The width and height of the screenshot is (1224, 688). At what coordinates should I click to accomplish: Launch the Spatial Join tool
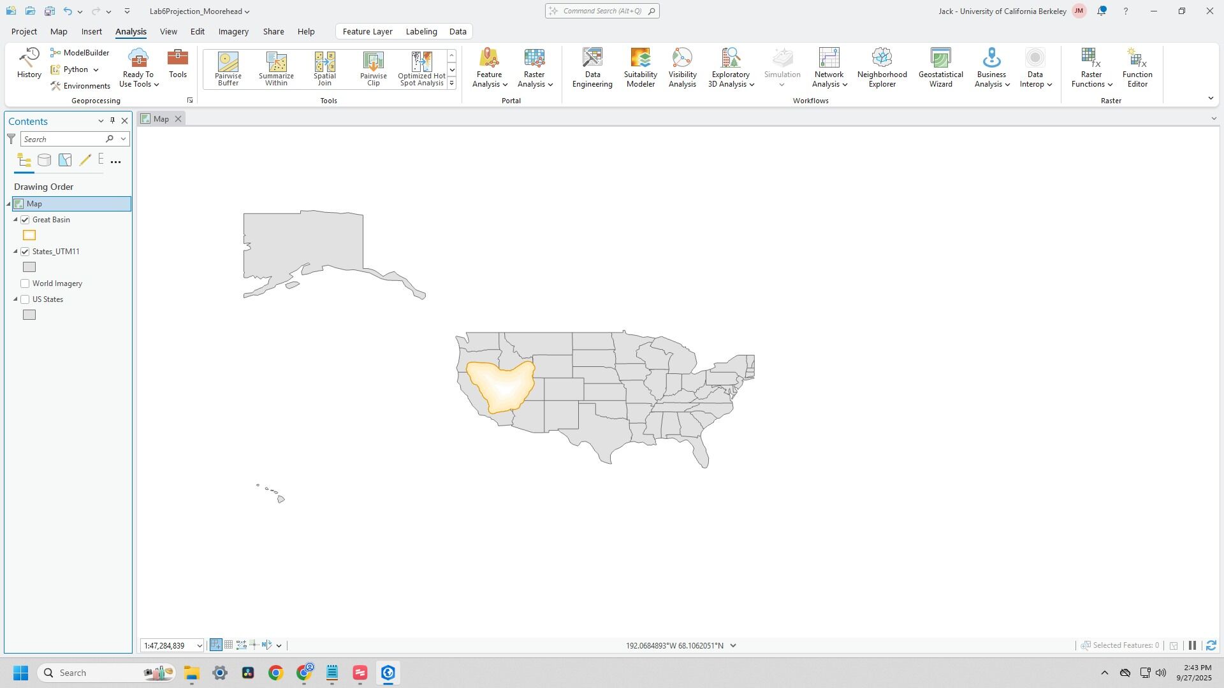(x=324, y=68)
